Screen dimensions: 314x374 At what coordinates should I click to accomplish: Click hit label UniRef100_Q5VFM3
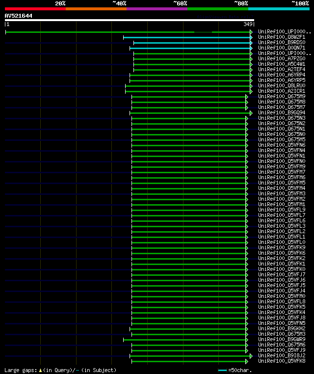282,193
